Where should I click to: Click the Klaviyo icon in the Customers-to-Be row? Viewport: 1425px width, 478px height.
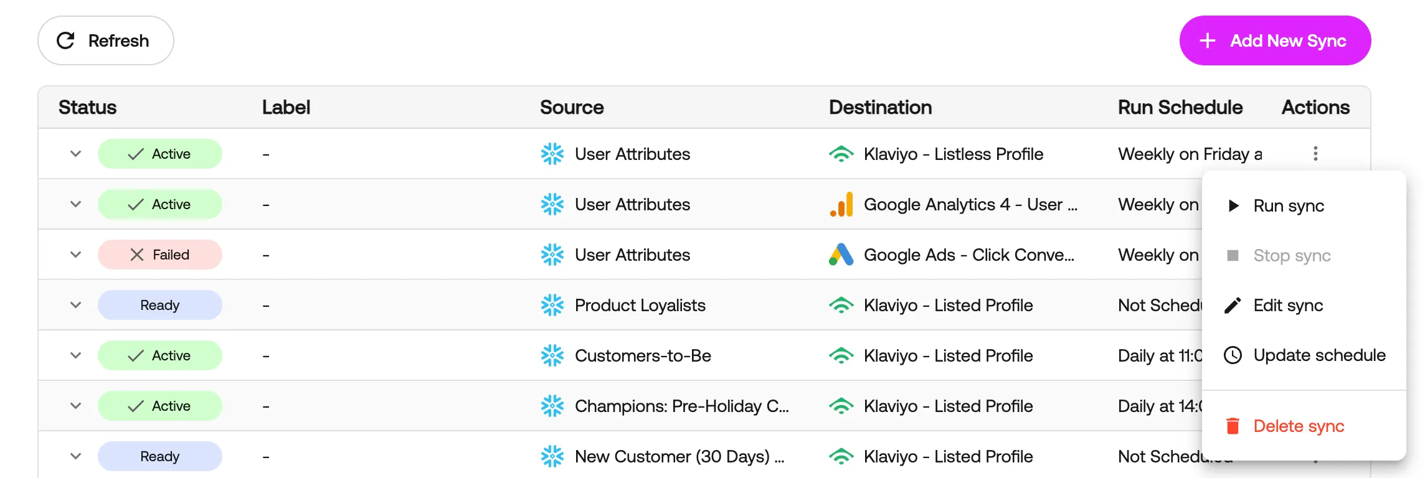click(841, 355)
